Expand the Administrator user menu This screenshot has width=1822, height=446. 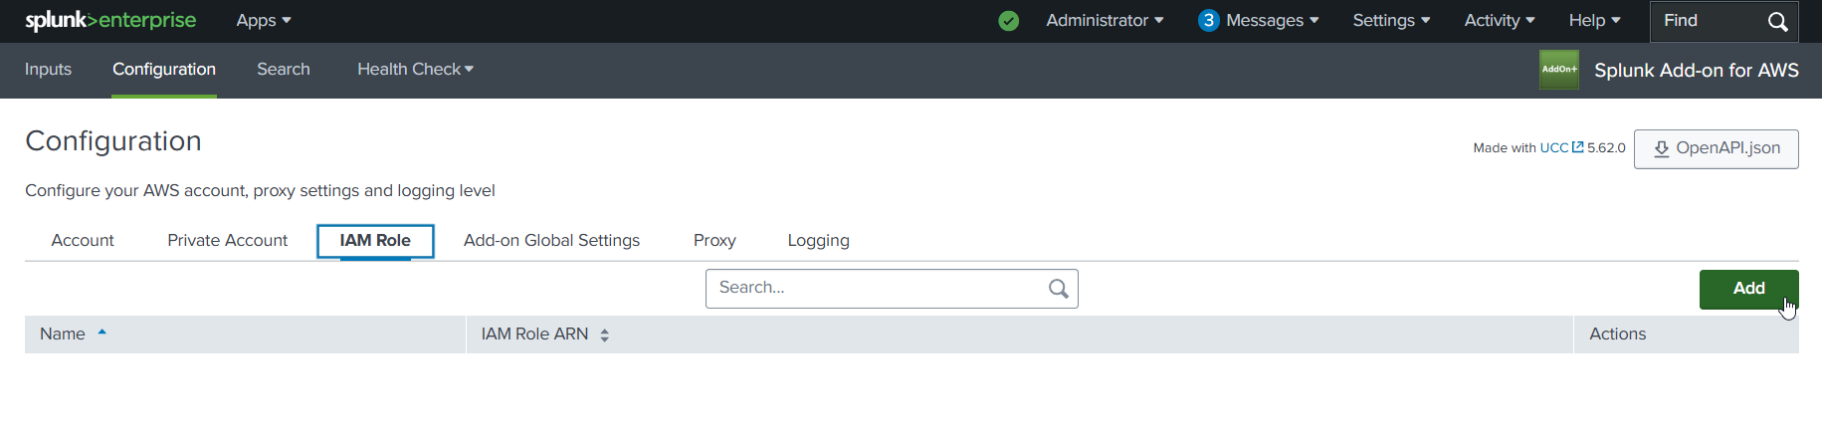tap(1105, 21)
